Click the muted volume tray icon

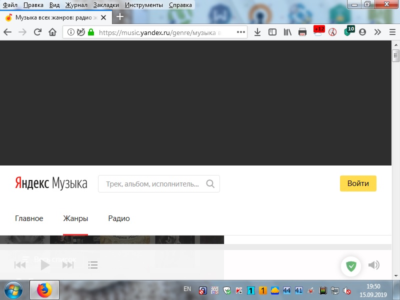click(x=347, y=290)
